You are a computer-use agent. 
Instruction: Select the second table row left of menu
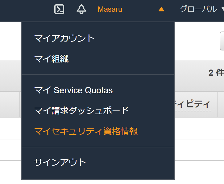[10, 150]
